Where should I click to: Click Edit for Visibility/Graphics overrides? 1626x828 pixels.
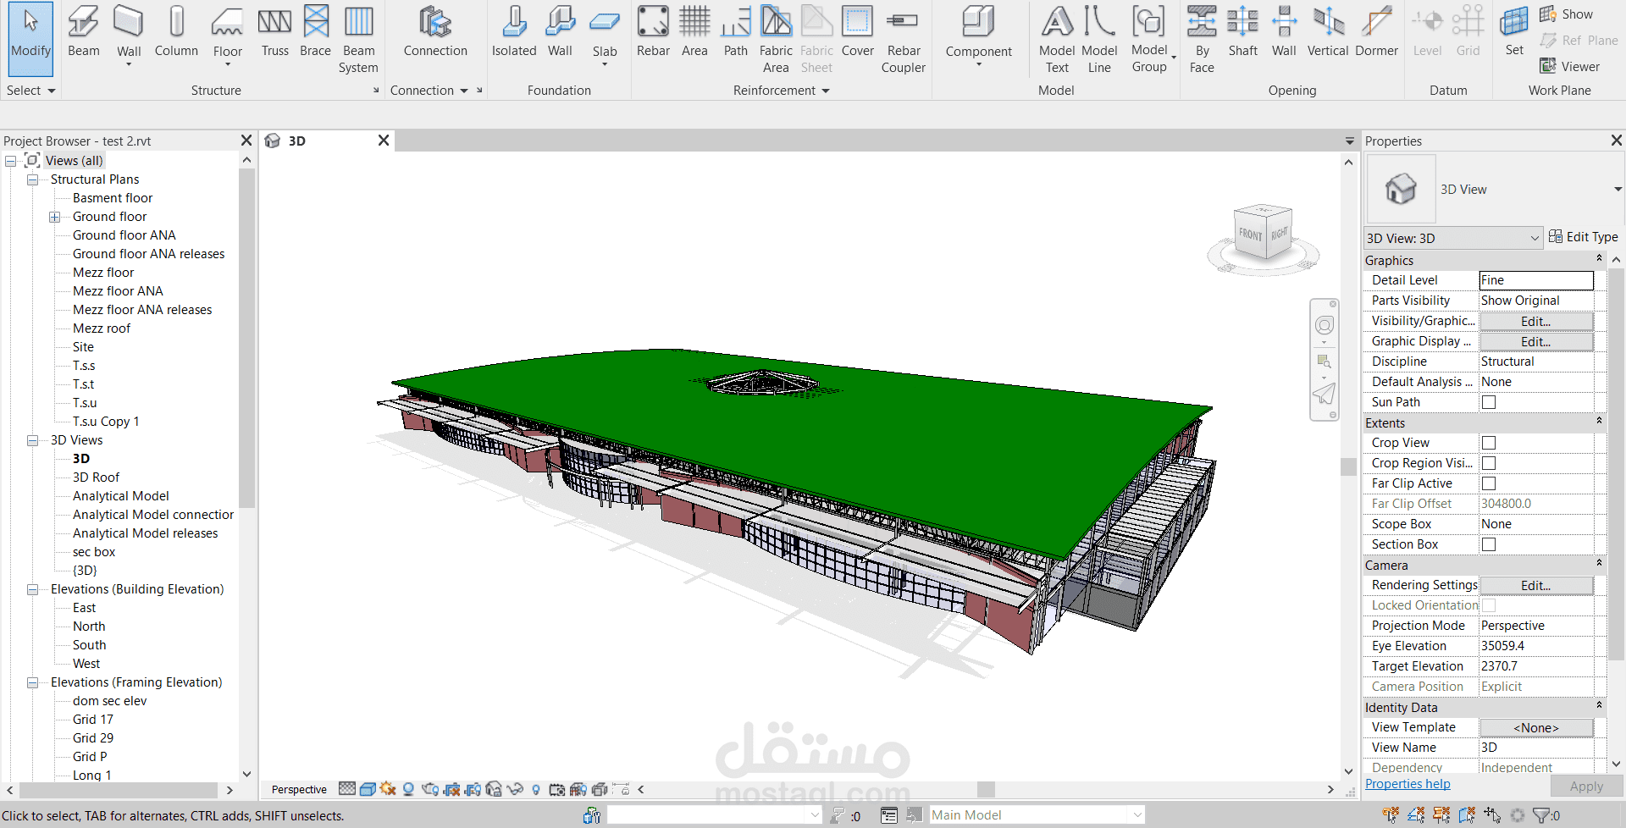(x=1536, y=321)
